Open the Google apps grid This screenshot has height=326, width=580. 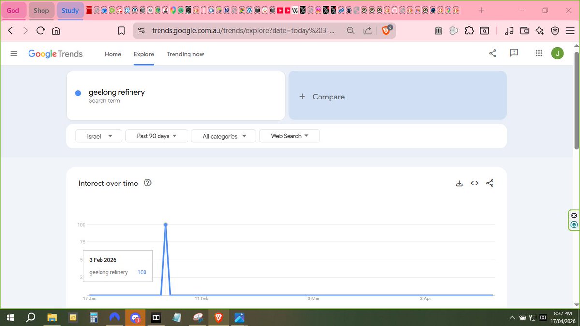[x=539, y=53]
